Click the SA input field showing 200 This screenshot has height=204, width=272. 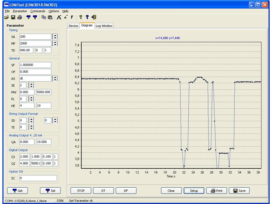coord(35,37)
